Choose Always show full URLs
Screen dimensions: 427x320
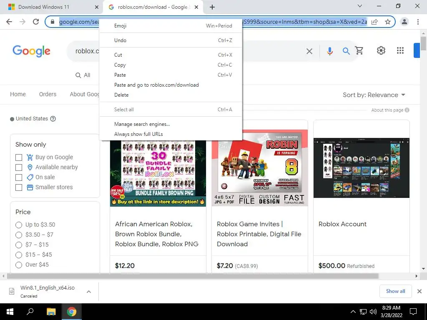coord(171,134)
